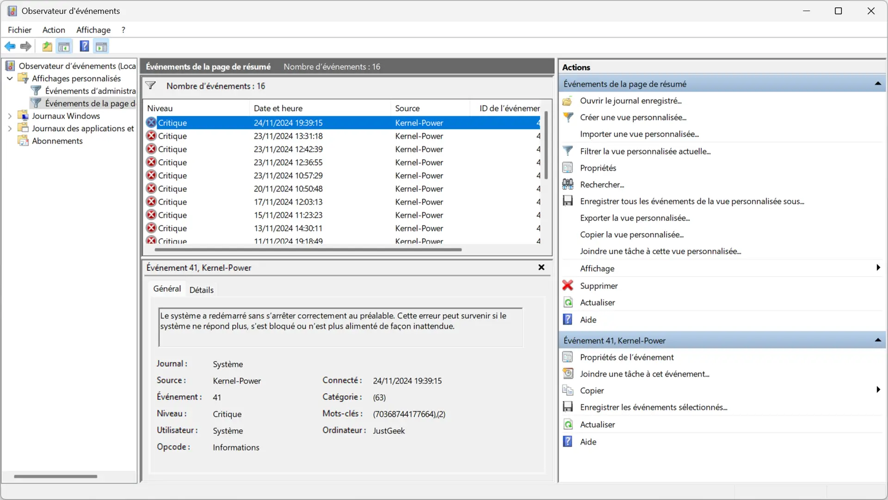Select Événements d'administration tree item

83,91
